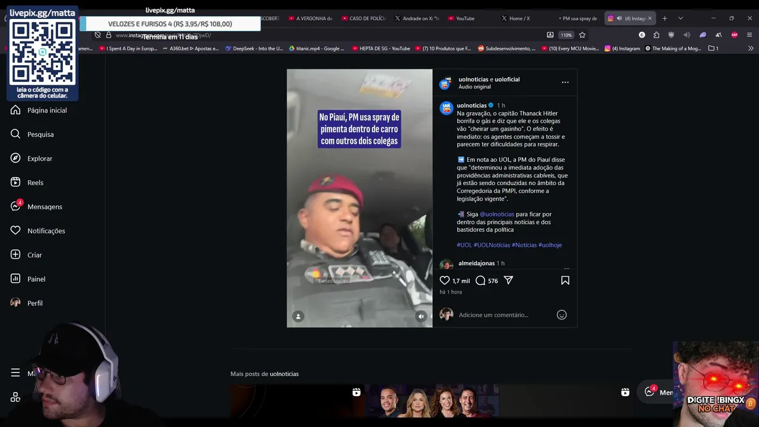Screen dimensions: 759x427
Task: Toggle video sound with speaker icon
Action: (x=421, y=317)
